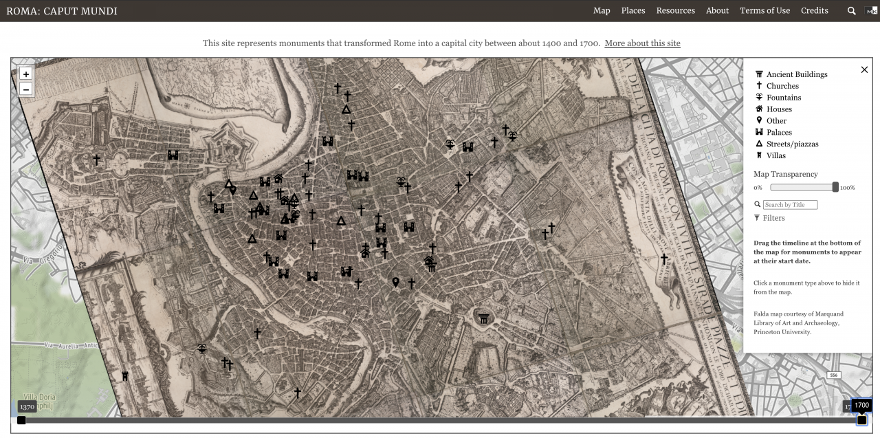
Task: Click the magnifier icon beside Search by Title
Action: [758, 204]
